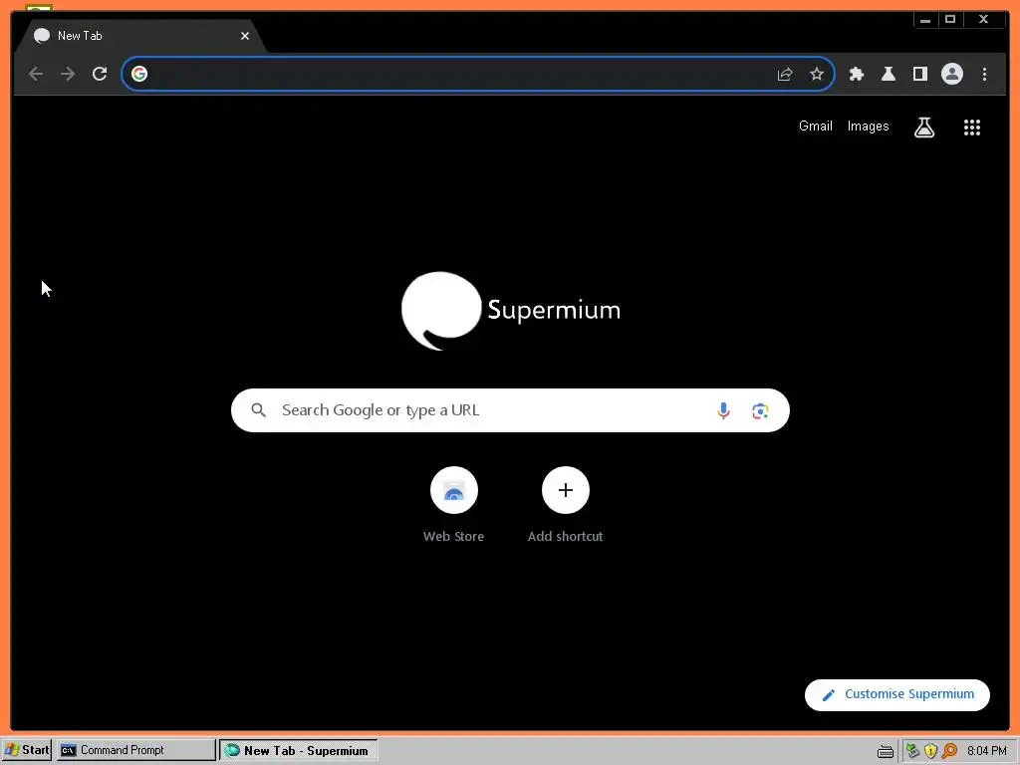Share this page via the share icon
The width and height of the screenshot is (1020, 765).
785,74
